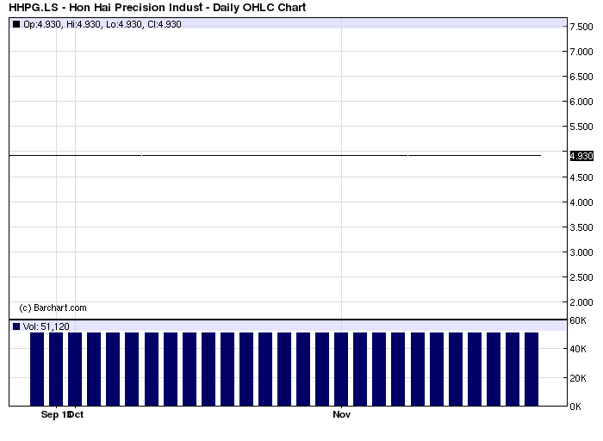Image resolution: width=603 pixels, height=441 pixels.
Task: Click the navy volume legend square
Action: (16, 326)
